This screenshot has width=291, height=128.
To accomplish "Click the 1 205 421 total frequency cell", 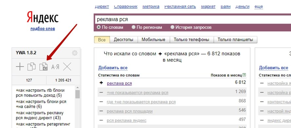I will click(x=63, y=80).
